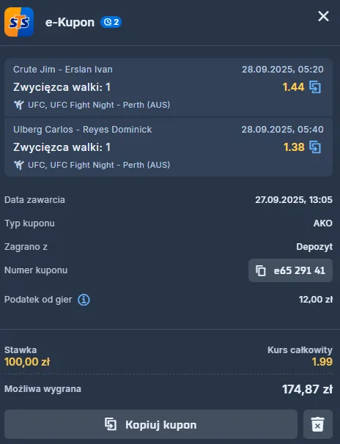Click the Kopiuj kupon button
340x444 pixels.
(151, 424)
